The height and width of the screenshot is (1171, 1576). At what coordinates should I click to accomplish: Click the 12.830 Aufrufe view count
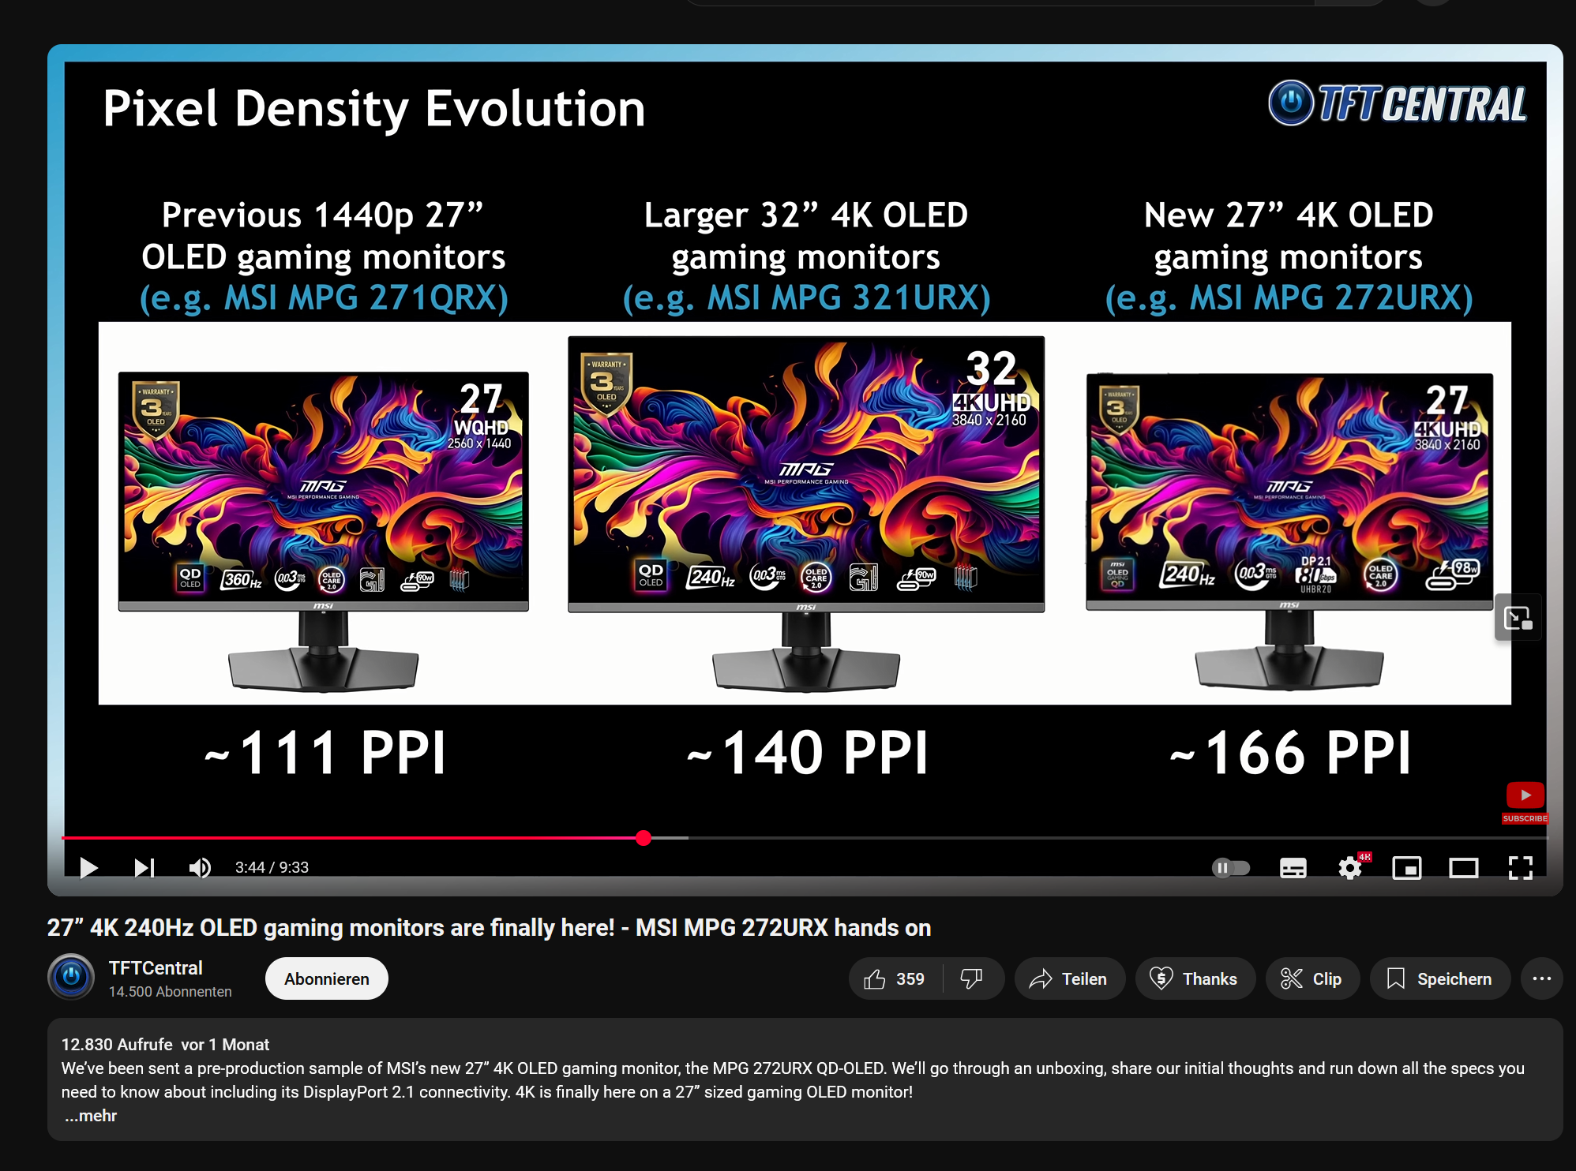(x=117, y=1045)
